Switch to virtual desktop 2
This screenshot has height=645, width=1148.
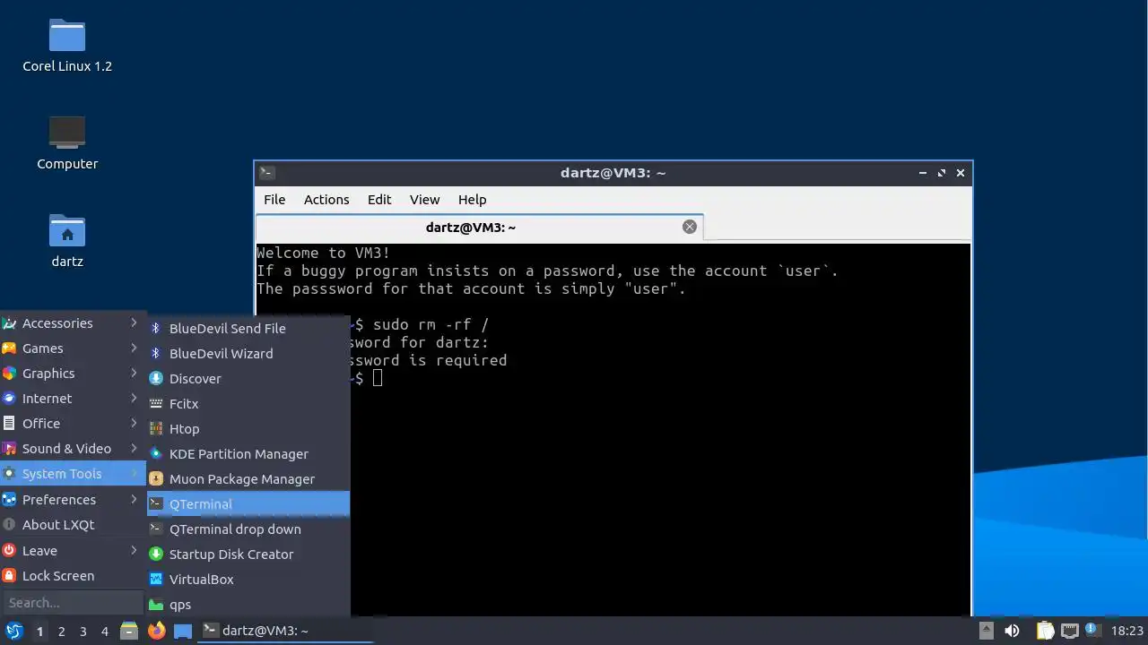61,632
